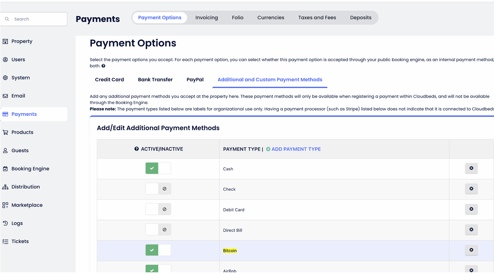The image size is (494, 274).
Task: Open the Taxes and Fees tab
Action: click(x=317, y=18)
